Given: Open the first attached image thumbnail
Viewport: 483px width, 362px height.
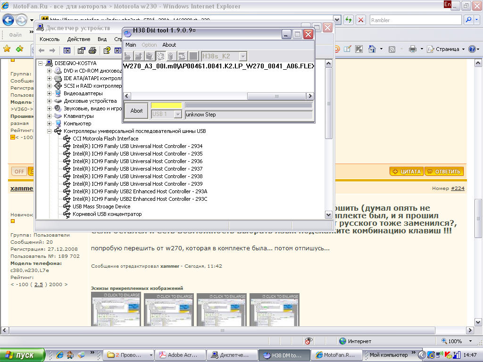Looking at the screenshot, I should tap(116, 309).
